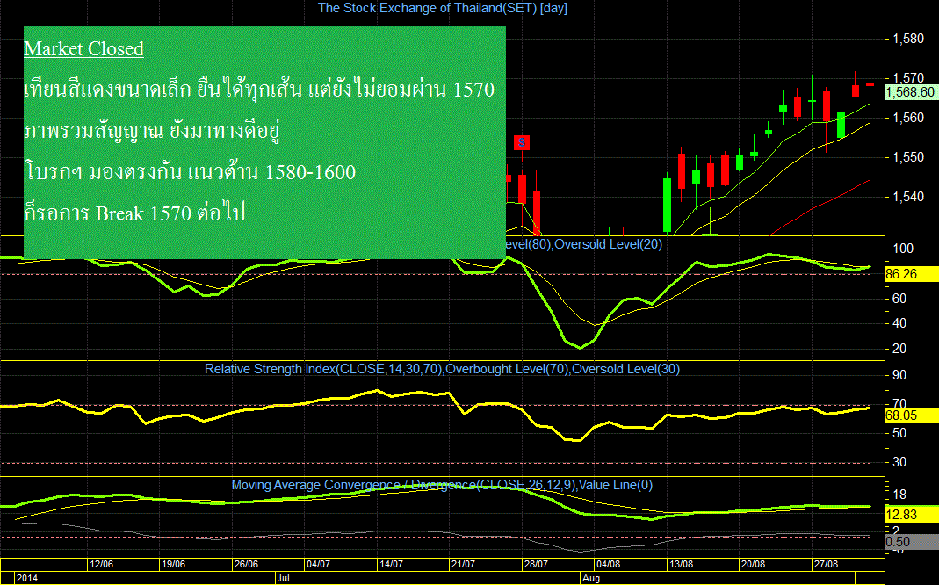The width and height of the screenshot is (939, 585).
Task: Click the stochastic axis label 40
Action: [899, 323]
